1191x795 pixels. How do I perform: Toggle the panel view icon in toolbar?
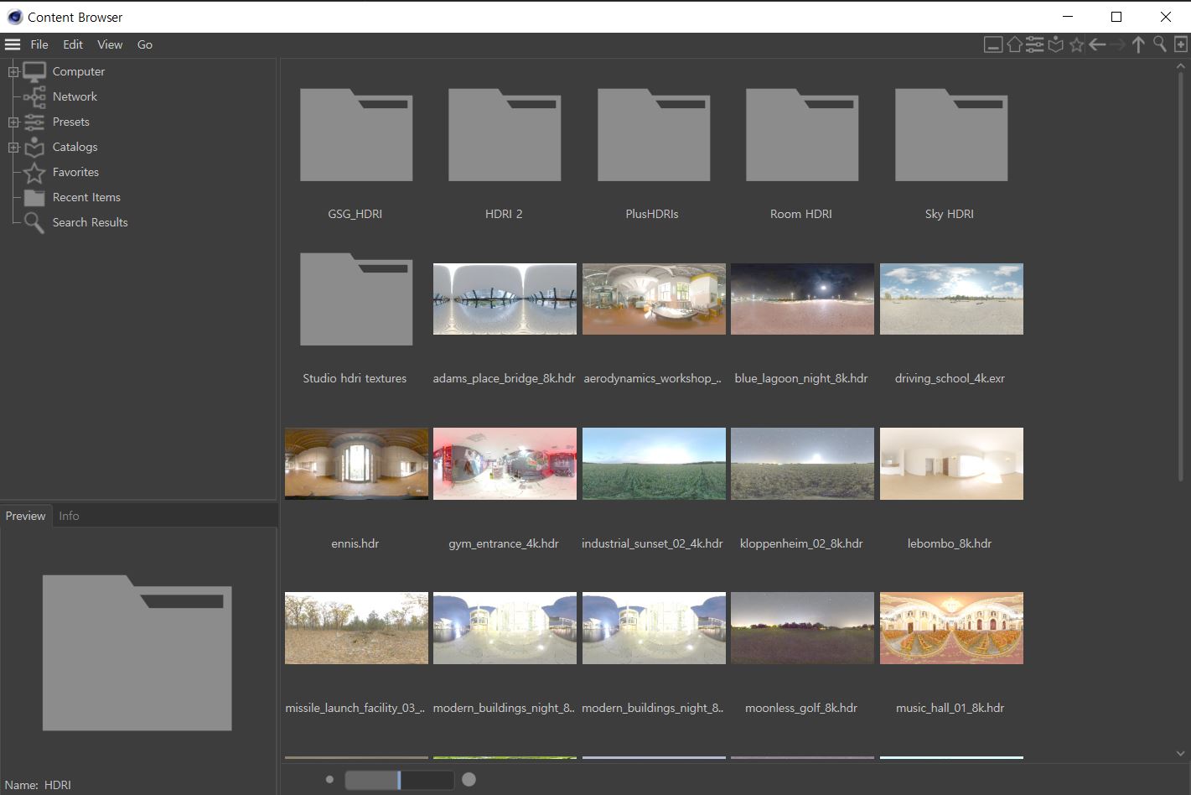pos(993,44)
